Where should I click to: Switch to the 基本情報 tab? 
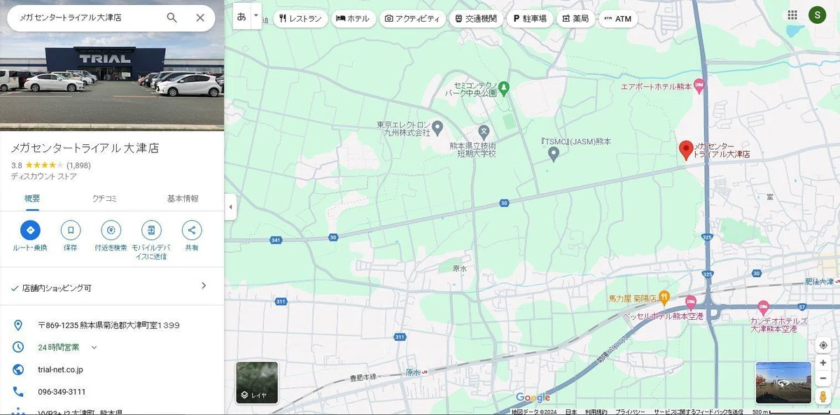click(x=183, y=199)
